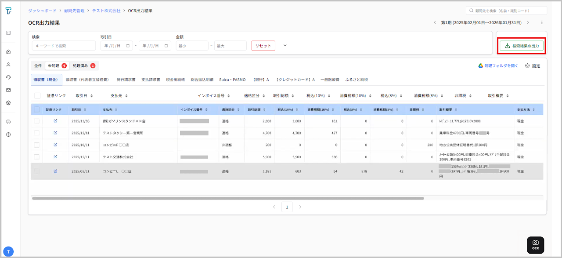Open calendar picker in start date field
The width and height of the screenshot is (562, 258).
(x=128, y=45)
